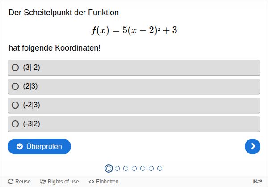Jump to the third progress dot
268x187 pixels.
(126, 168)
